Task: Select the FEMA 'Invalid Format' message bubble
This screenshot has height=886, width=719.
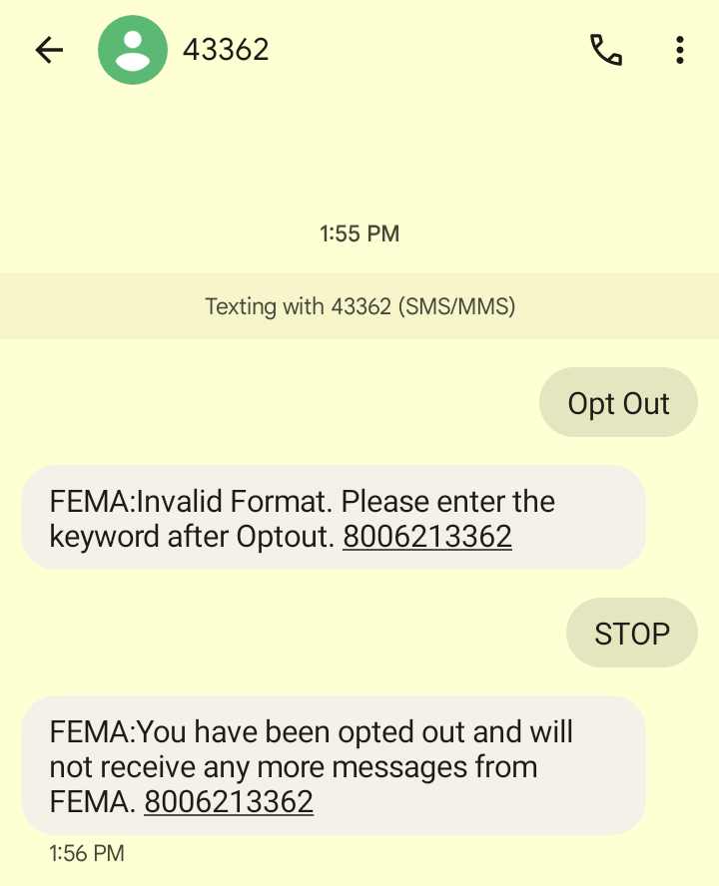Action: point(333,518)
